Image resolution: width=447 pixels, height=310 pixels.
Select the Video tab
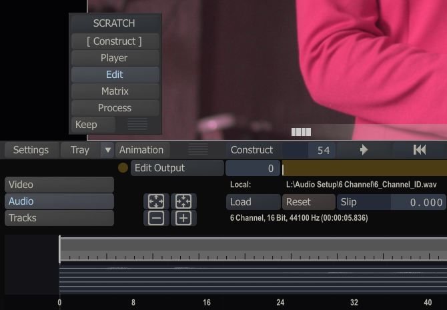click(x=59, y=185)
